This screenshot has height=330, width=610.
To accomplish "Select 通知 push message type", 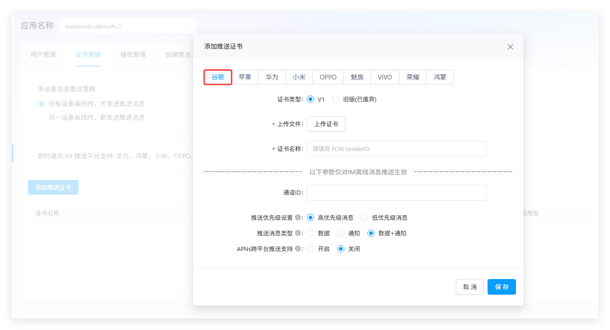I will click(341, 233).
